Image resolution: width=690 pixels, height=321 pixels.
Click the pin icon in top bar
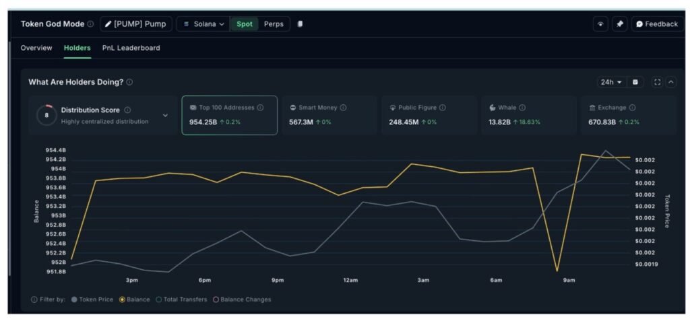click(x=619, y=24)
